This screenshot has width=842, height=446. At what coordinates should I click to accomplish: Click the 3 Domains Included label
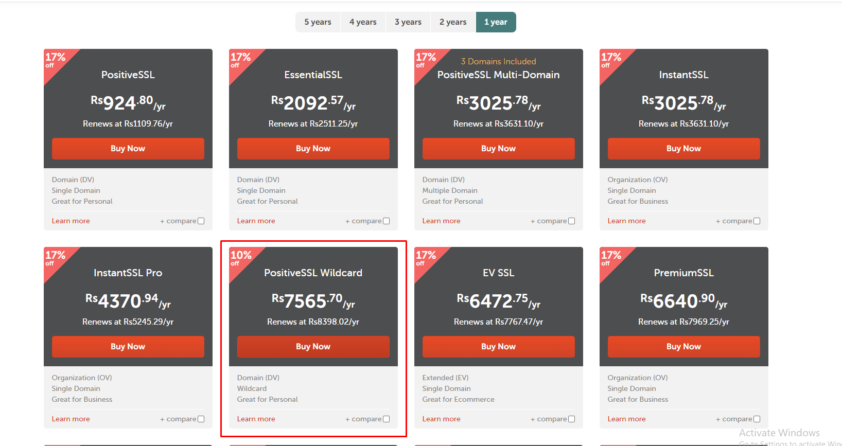coord(499,62)
